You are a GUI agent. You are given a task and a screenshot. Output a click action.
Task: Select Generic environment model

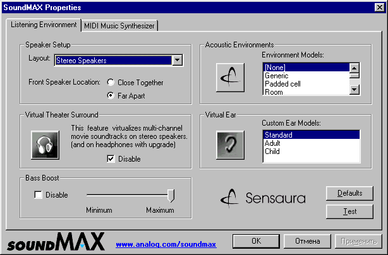306,76
